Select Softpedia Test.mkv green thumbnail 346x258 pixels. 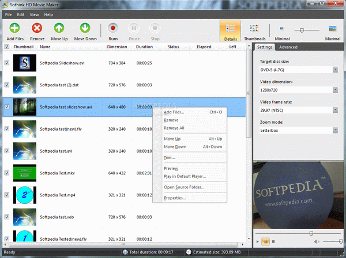coord(25,173)
